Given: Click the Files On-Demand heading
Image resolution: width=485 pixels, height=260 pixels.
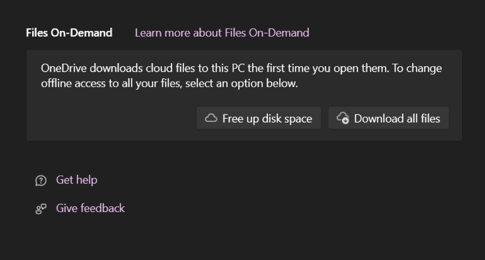Looking at the screenshot, I should point(69,33).
